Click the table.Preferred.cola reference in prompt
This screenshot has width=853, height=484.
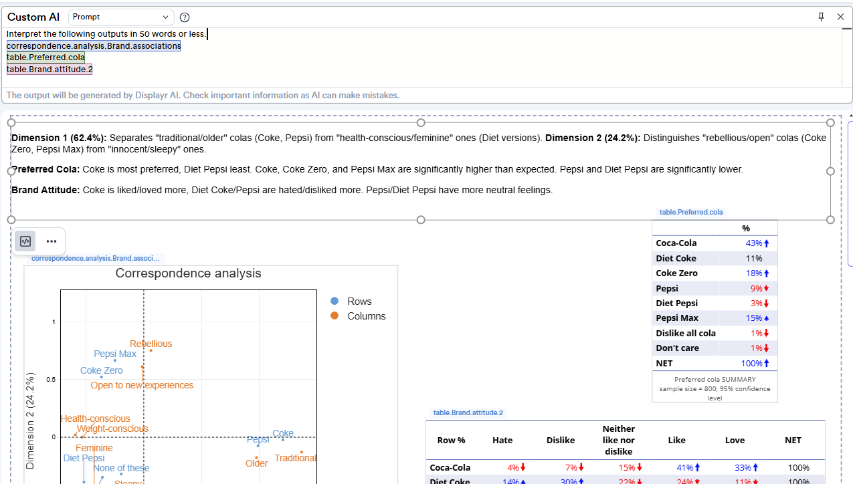coord(45,57)
